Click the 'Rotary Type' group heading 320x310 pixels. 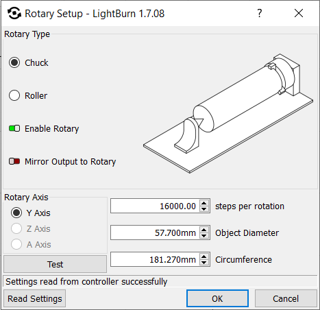(27, 34)
